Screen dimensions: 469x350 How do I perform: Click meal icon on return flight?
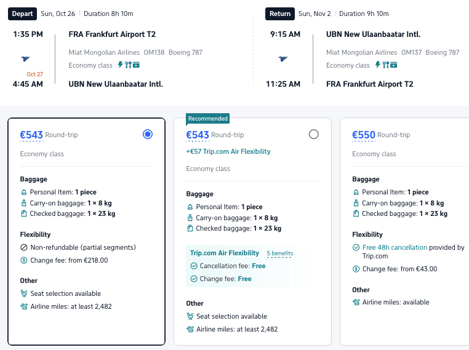pyautogui.click(x=385, y=65)
